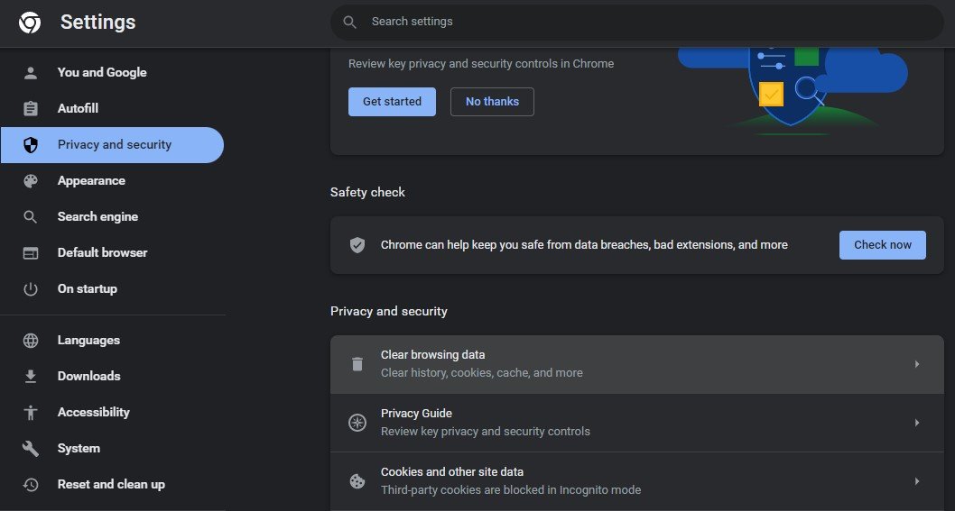Click the browser window icon for Default browser
This screenshot has height=511, width=955.
click(31, 253)
